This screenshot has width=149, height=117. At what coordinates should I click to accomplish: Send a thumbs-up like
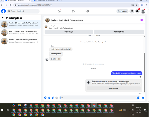143,98
